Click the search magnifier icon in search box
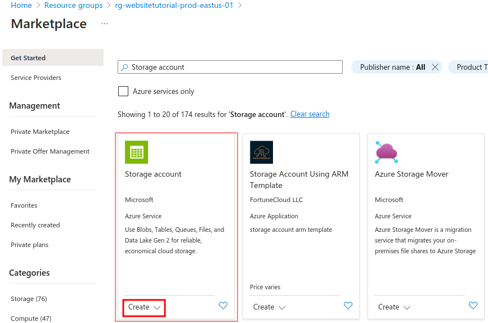The image size is (488, 323). (124, 67)
